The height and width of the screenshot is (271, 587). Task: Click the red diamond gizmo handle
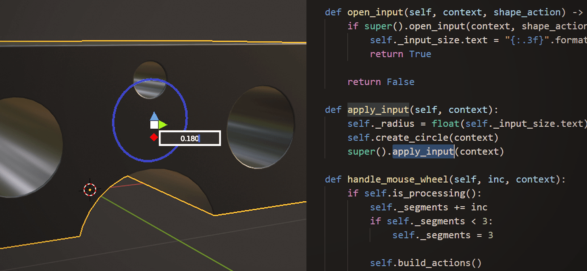click(154, 137)
